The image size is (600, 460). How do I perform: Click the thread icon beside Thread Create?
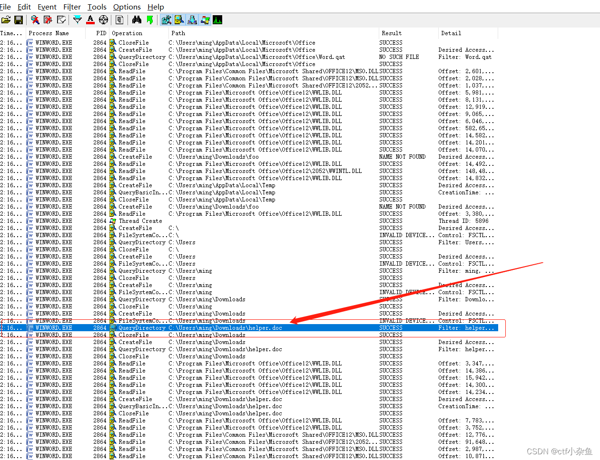113,221
